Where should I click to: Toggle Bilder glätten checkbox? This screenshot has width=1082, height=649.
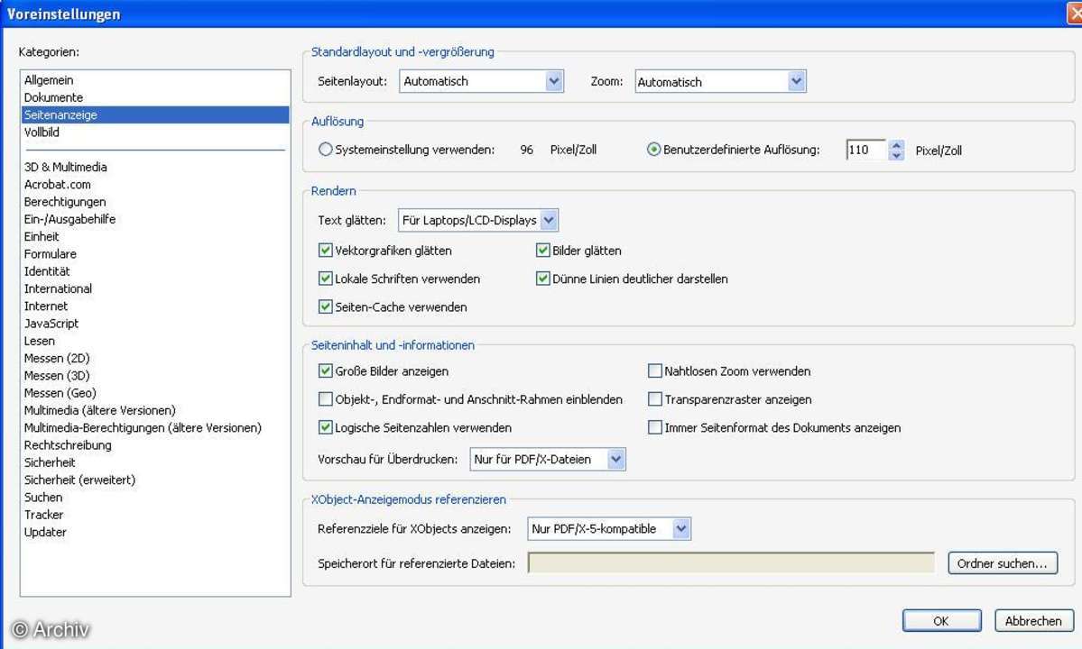pos(543,251)
